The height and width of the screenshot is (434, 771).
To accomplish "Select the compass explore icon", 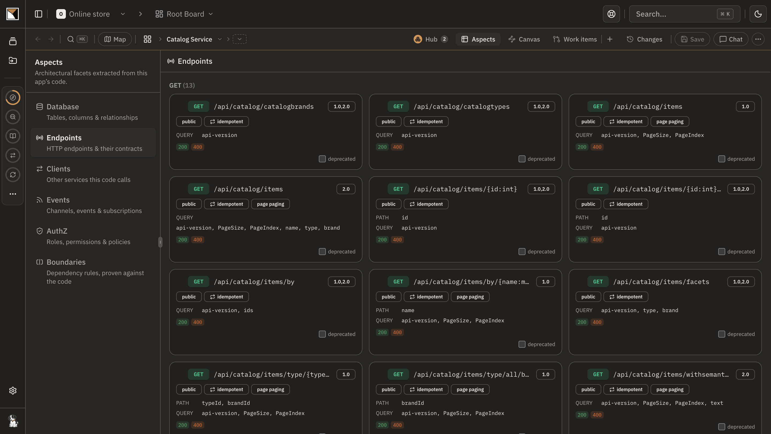I will tap(13, 98).
